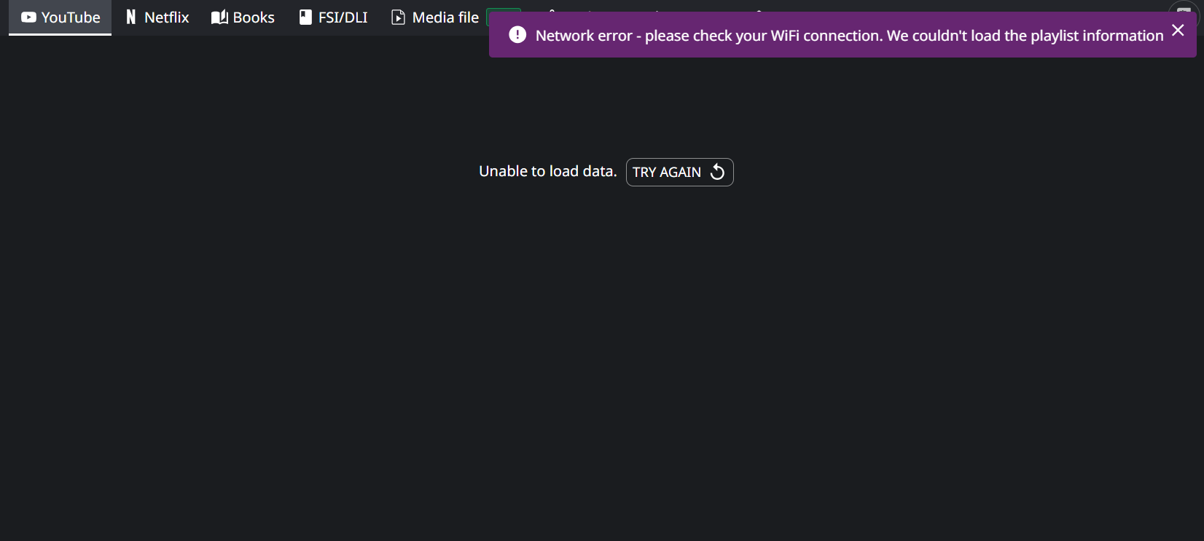The height and width of the screenshot is (541, 1204).
Task: Select the Books tab
Action: tap(253, 17)
